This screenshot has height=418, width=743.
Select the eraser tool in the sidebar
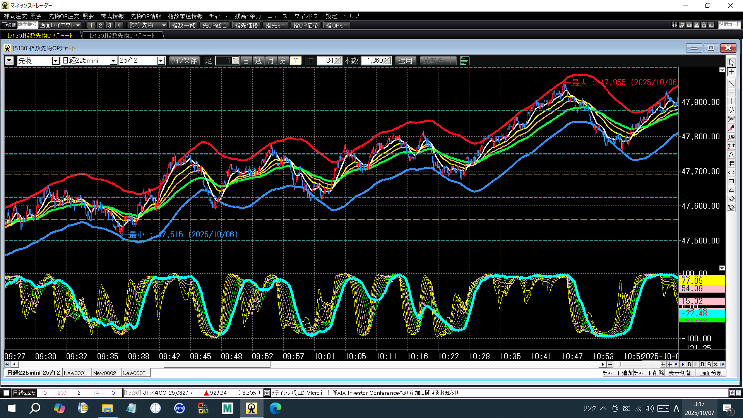[x=731, y=199]
